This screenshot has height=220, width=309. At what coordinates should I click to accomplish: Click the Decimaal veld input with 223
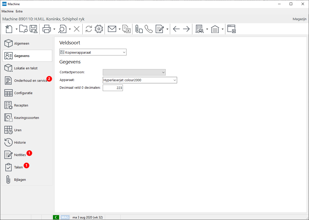(113, 88)
